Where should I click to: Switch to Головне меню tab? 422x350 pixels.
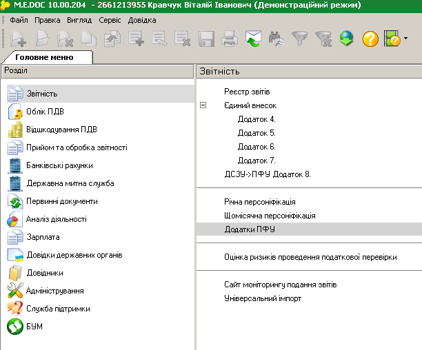44,57
